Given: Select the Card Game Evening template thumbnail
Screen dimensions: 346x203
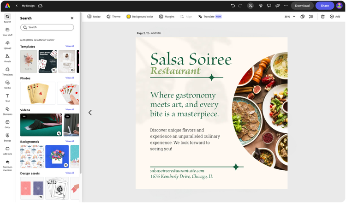Looking at the screenshot, I should click(48, 61).
